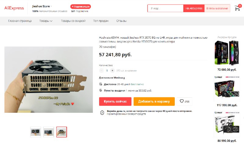The width and height of the screenshot is (244, 145).
Task: Subscribe to store with Подписаться button
Action: 81,7
